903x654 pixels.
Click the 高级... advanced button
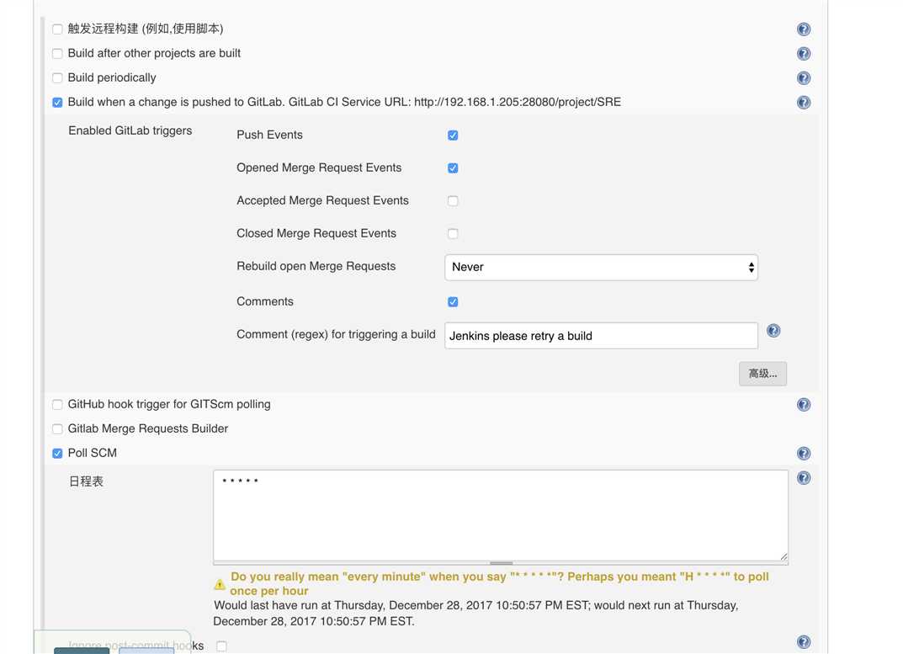762,373
